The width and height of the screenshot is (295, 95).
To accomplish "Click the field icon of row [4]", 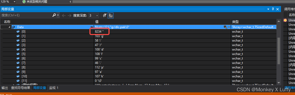I will coord(18,49).
